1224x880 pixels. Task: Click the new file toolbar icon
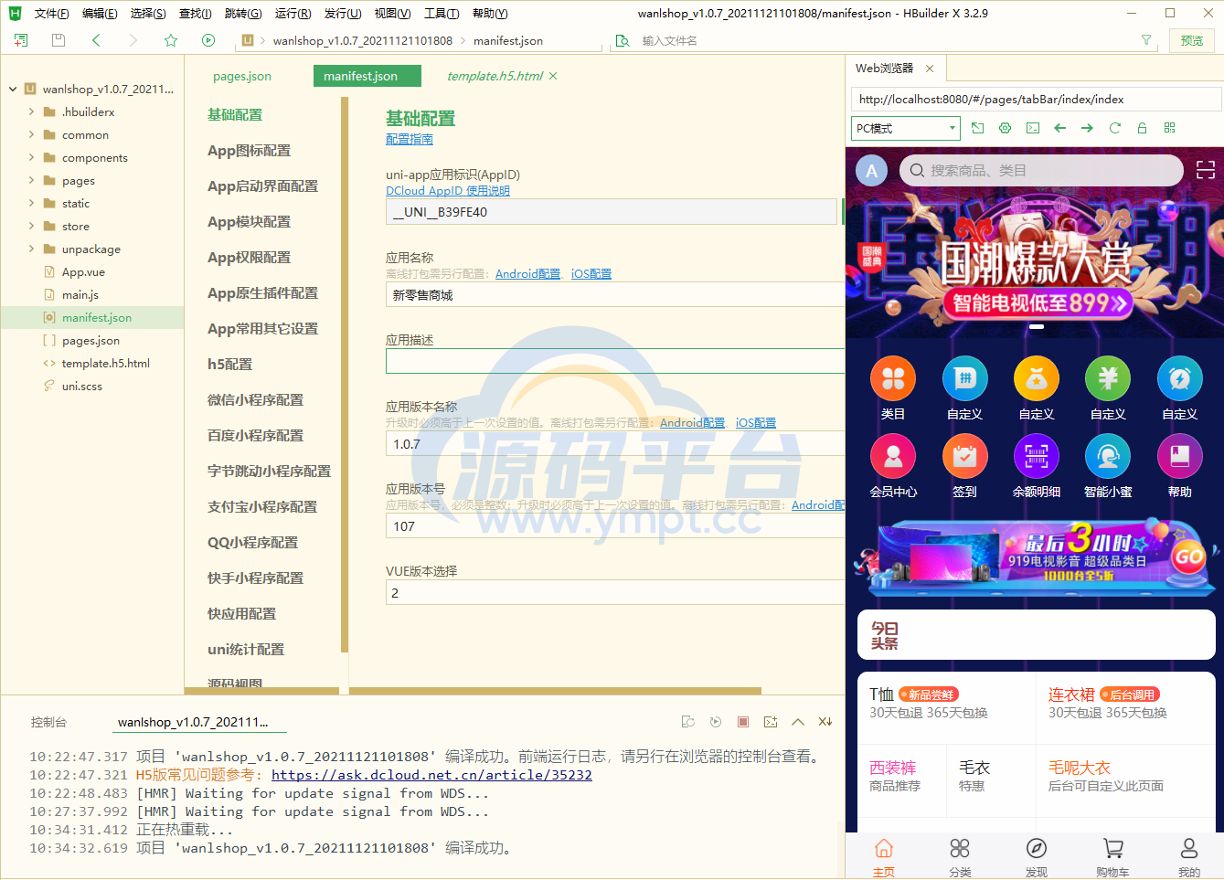tap(21, 40)
